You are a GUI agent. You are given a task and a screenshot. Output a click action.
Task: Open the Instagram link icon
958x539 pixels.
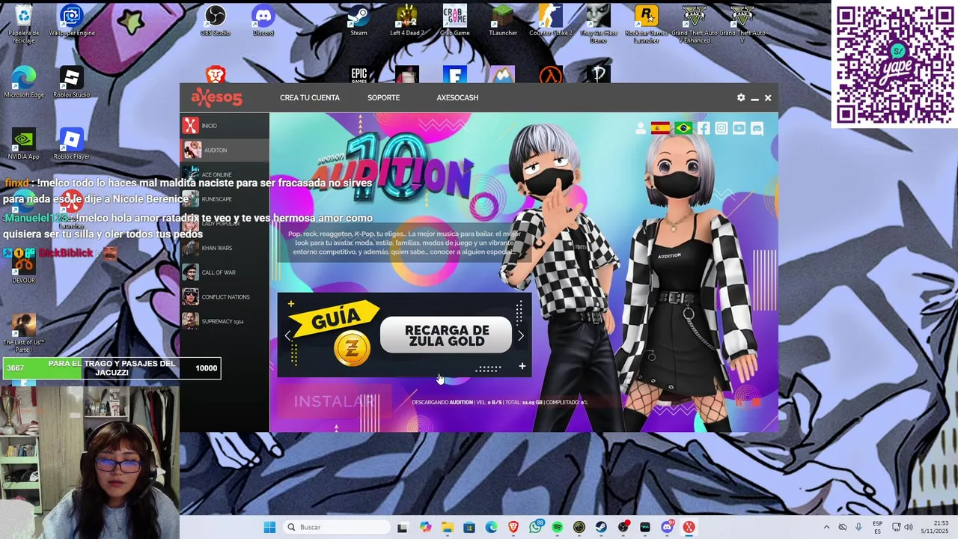(x=721, y=129)
